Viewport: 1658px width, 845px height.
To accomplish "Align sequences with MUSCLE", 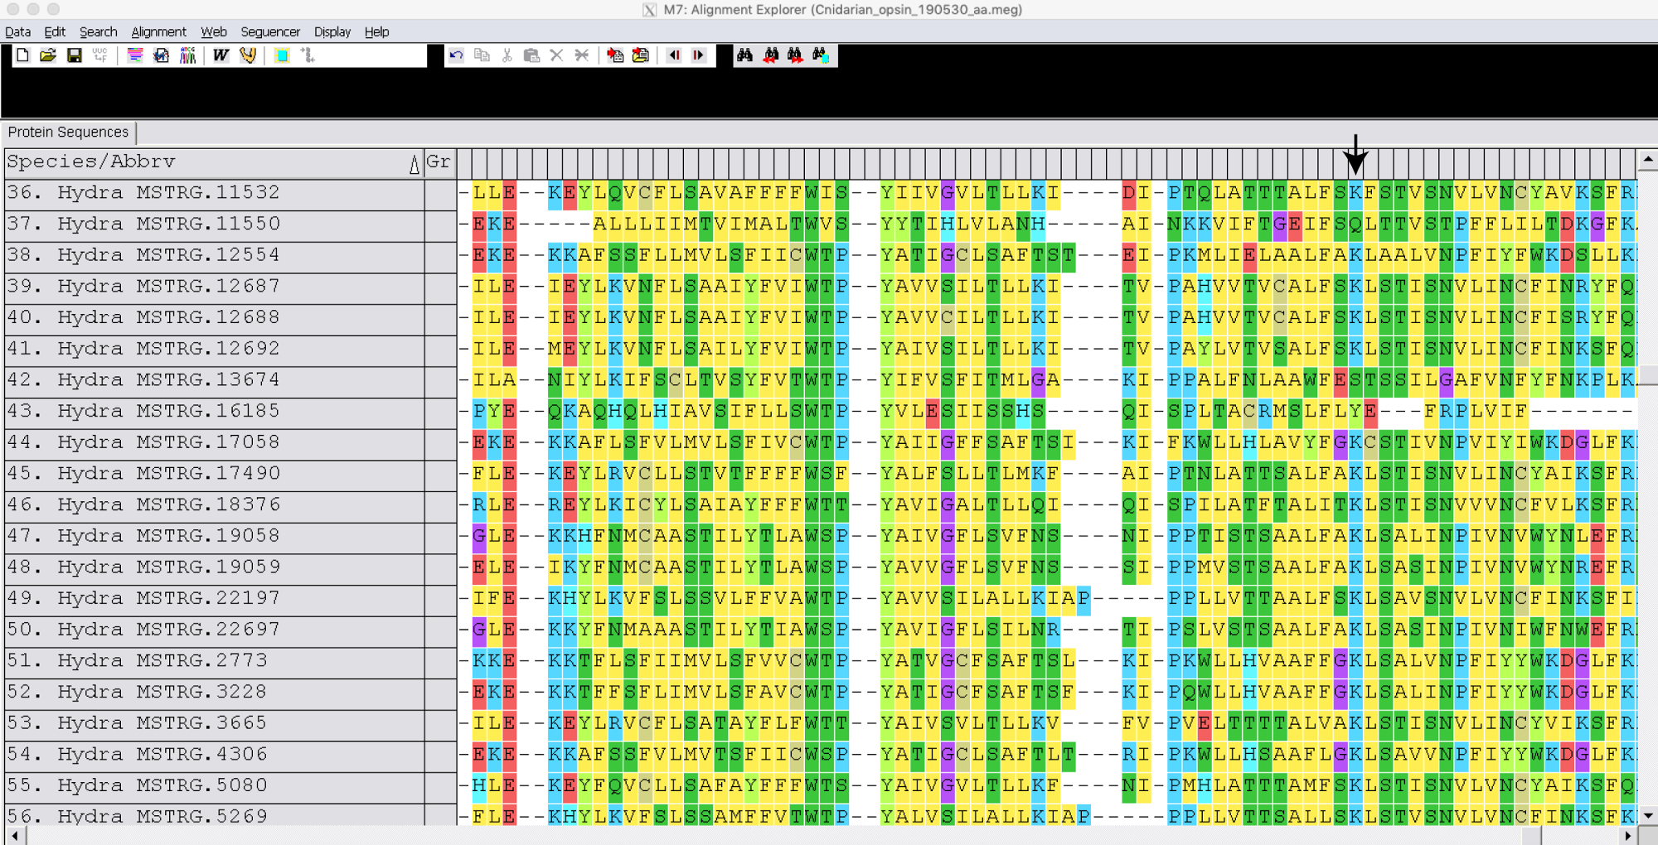I will [247, 56].
